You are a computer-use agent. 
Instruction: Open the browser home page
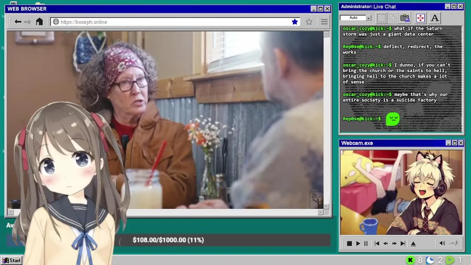point(39,22)
